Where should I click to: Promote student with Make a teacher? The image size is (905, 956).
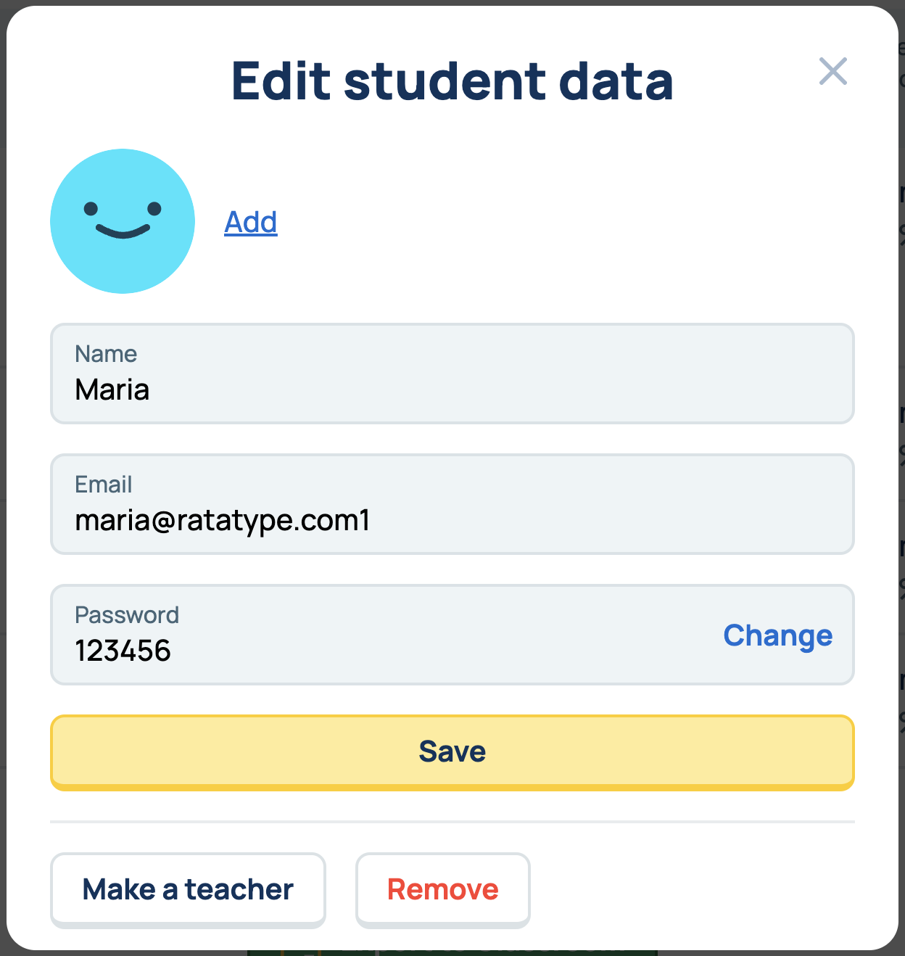coord(188,889)
